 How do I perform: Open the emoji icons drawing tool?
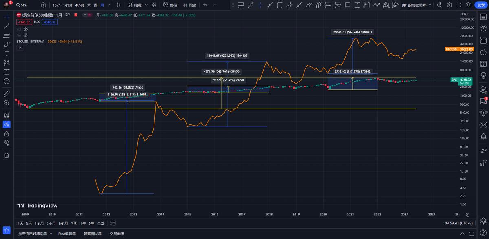(7, 81)
